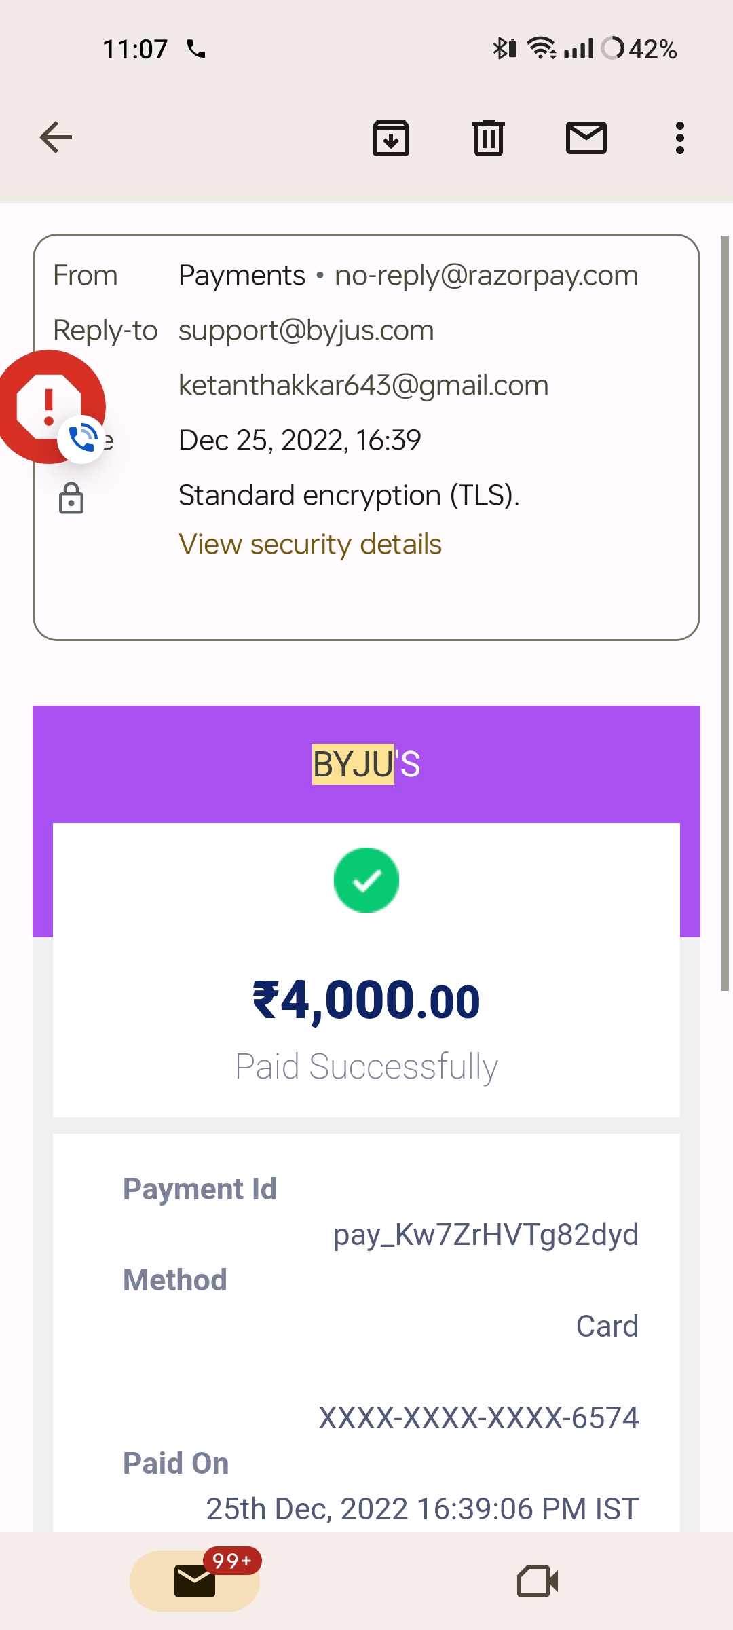733x1630 pixels.
Task: Mark email as unread with the envelope icon
Action: coord(586,138)
